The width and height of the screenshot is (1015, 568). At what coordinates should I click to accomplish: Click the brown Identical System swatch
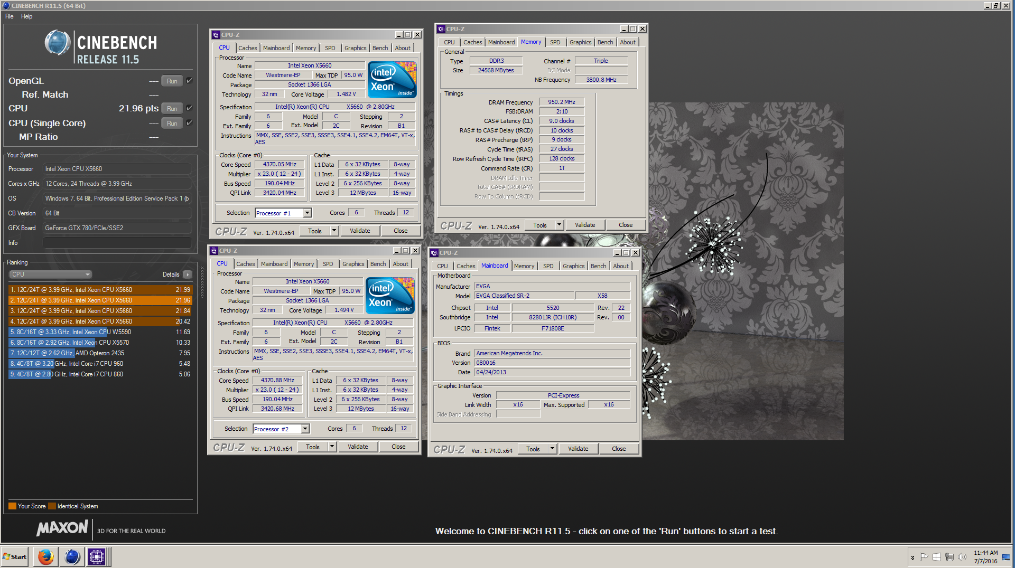[52, 506]
